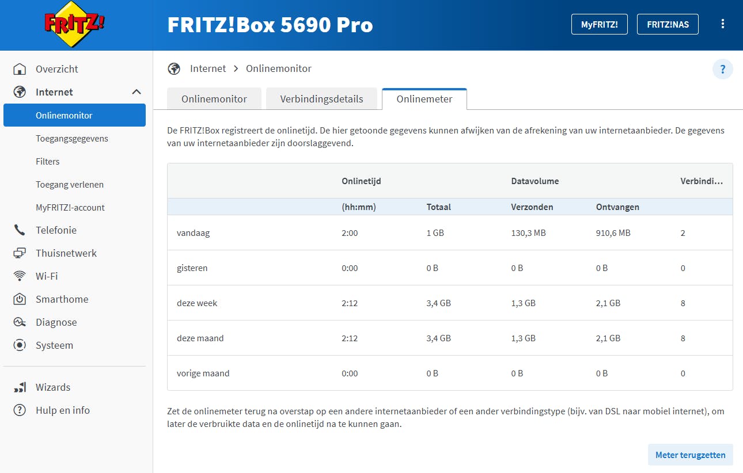Open MyFRITZ! from the header
743x473 pixels.
point(599,24)
